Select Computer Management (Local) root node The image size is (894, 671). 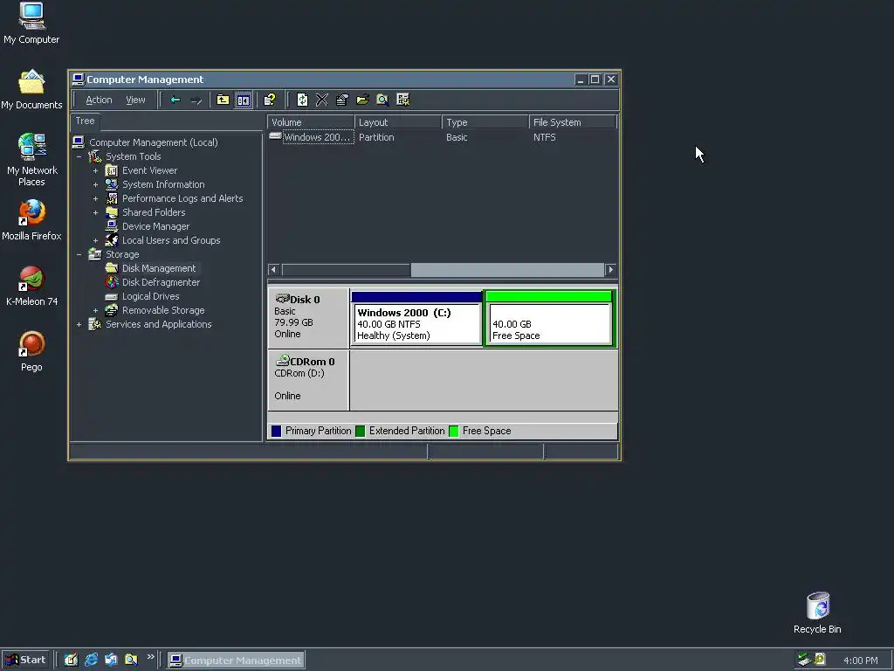[154, 142]
